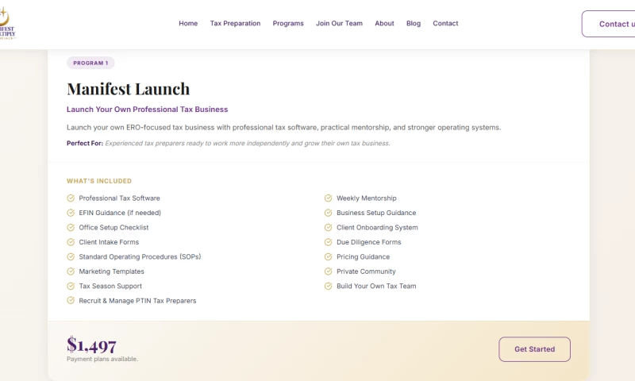Select 'Pricing Guidance' text
Viewport: 635px width, 381px height.
[x=364, y=256]
